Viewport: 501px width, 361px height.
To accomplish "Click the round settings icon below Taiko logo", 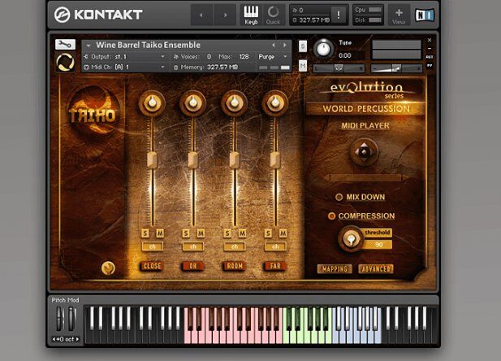I will coord(107,267).
